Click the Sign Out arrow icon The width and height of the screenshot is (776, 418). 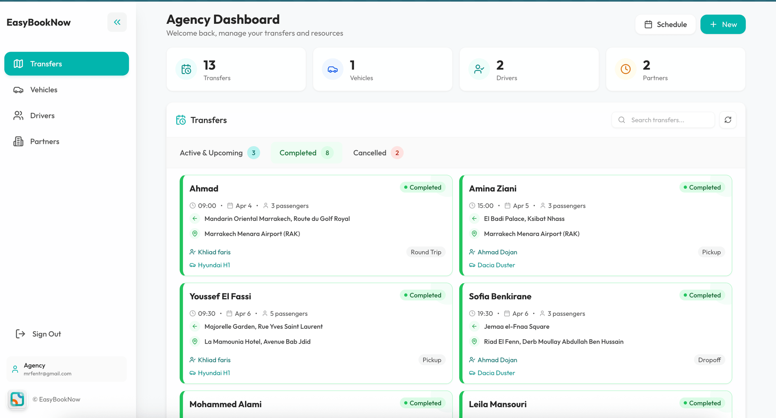tap(20, 334)
